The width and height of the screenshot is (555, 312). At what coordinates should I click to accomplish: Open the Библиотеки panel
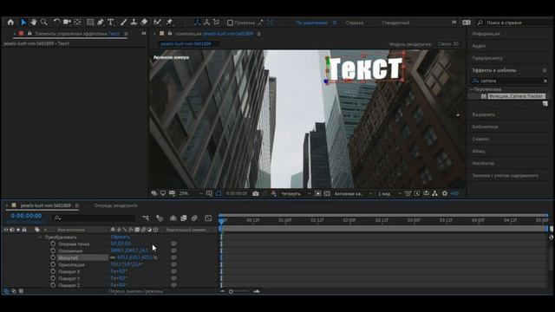point(485,127)
